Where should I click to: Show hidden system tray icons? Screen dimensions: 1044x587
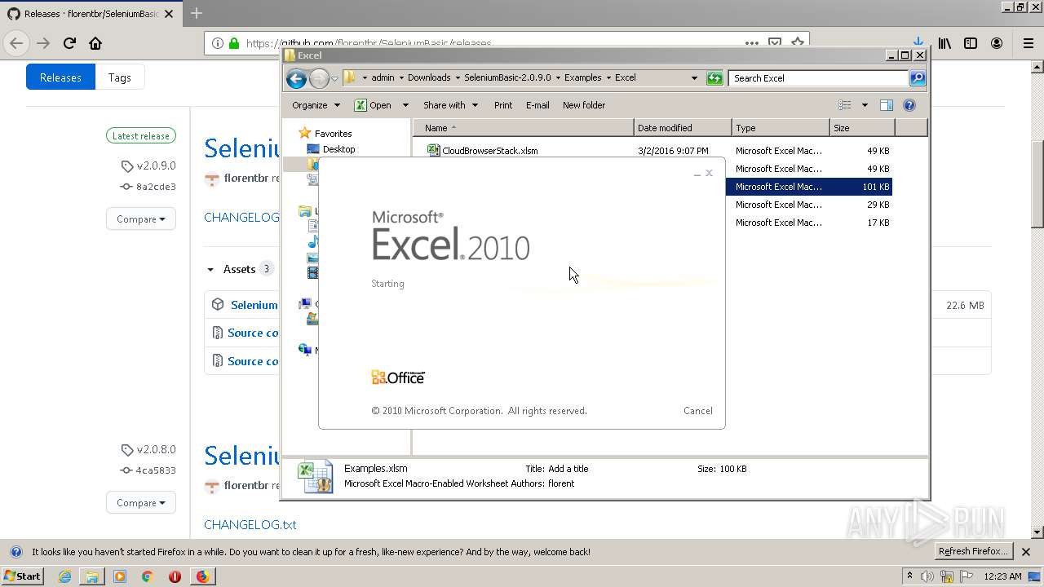pos(909,576)
